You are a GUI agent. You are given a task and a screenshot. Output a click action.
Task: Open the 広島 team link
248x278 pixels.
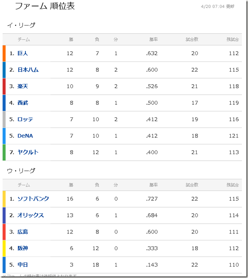pos(23,231)
